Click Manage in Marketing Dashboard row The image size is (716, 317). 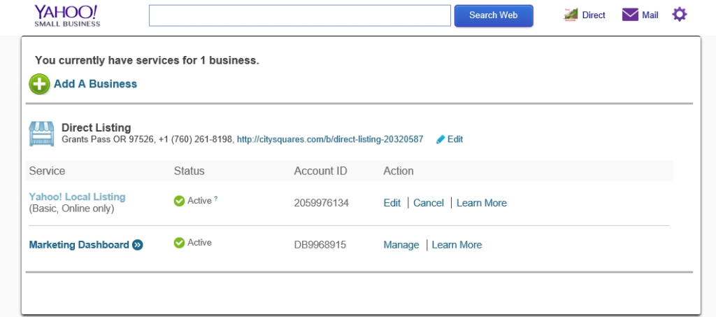point(401,245)
